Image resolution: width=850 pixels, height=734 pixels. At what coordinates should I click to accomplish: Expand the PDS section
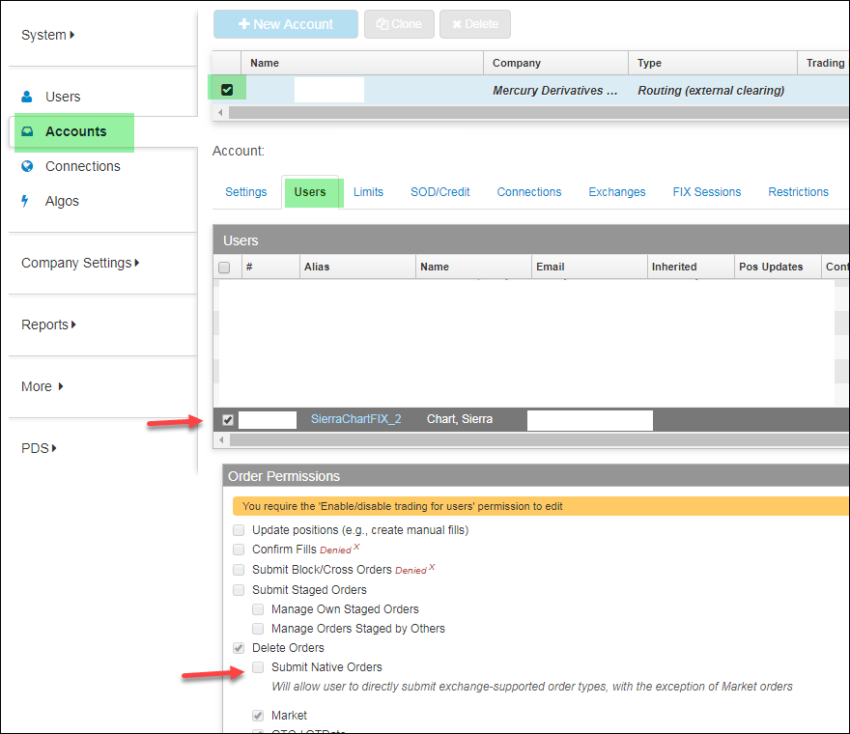coord(39,448)
